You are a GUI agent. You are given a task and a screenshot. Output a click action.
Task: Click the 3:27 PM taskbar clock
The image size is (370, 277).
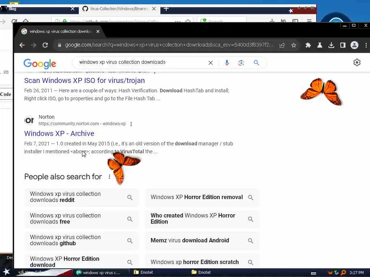356,273
